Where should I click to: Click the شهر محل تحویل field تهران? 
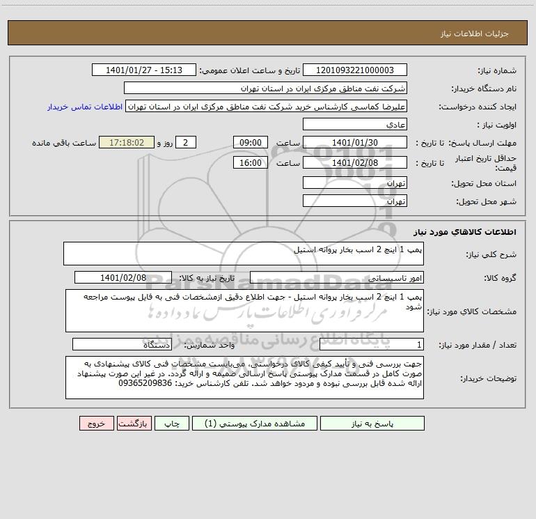point(355,201)
